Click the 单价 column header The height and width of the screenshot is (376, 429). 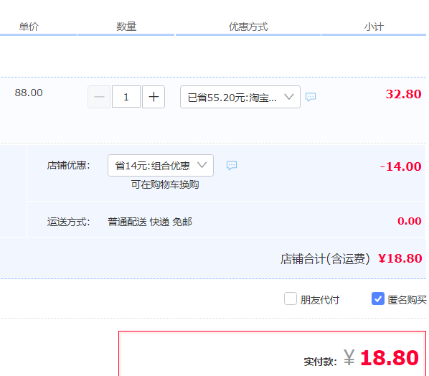(x=29, y=27)
